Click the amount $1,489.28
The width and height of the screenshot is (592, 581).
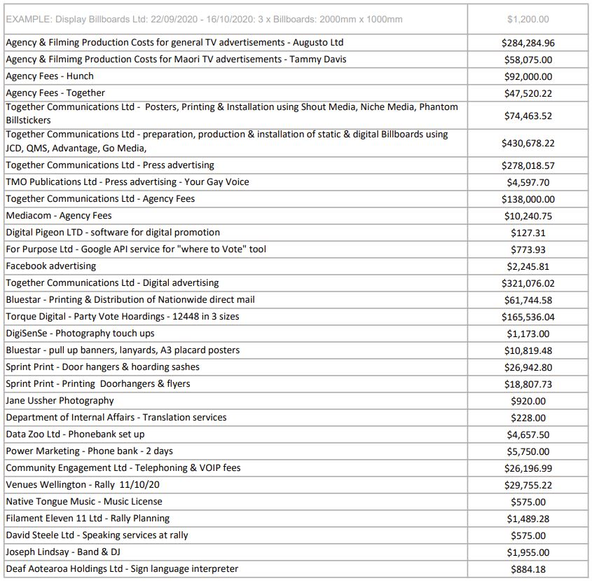(528, 519)
